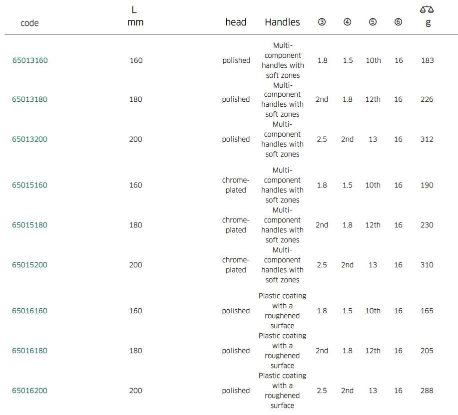Open product code 65013180

pyautogui.click(x=30, y=99)
